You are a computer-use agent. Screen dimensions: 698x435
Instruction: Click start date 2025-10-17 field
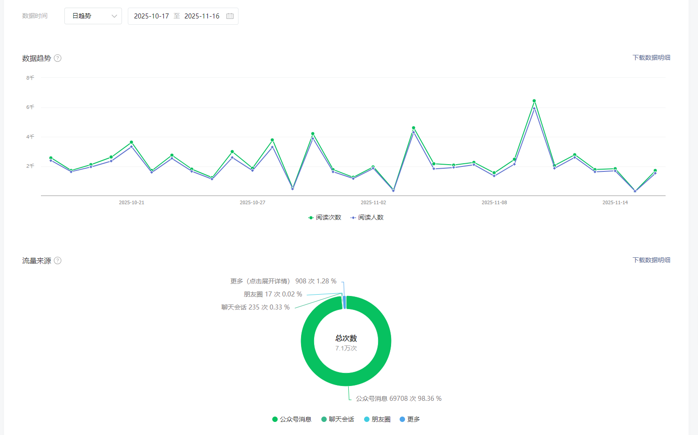pos(151,16)
